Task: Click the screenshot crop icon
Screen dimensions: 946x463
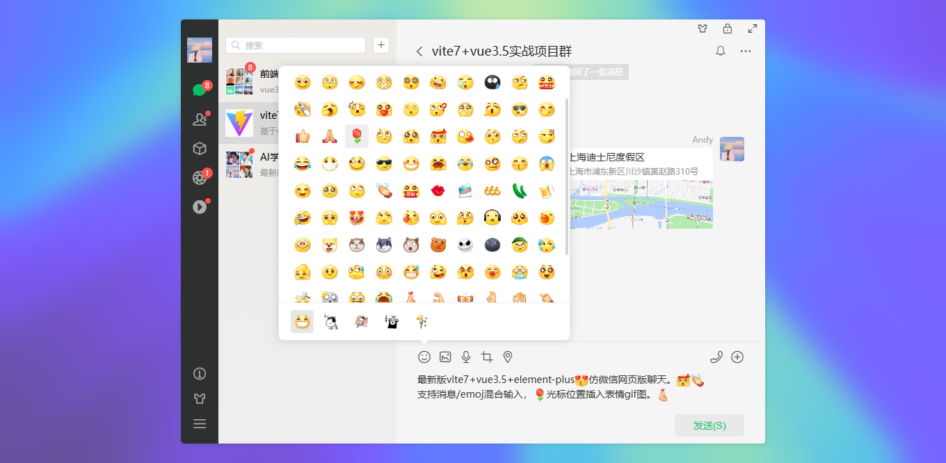Action: [487, 357]
